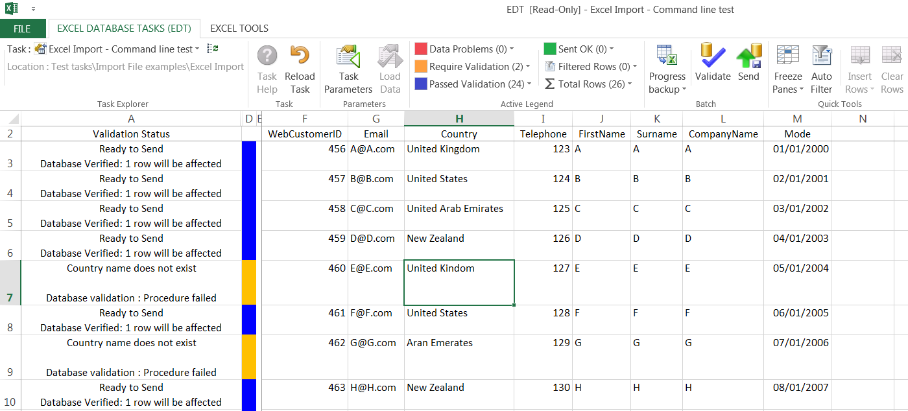Screen dimensions: 908x411
Task: Click the green Sent OK legend swatch
Action: (549, 49)
